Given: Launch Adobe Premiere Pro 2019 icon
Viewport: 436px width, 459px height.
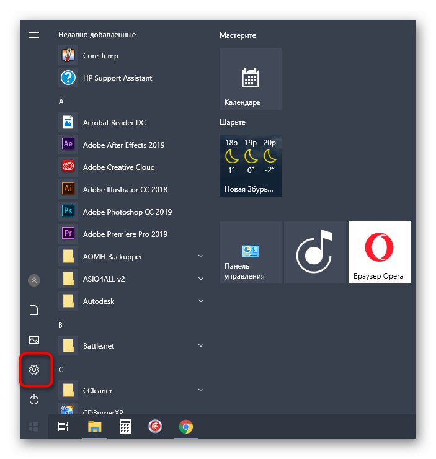Looking at the screenshot, I should click(68, 234).
